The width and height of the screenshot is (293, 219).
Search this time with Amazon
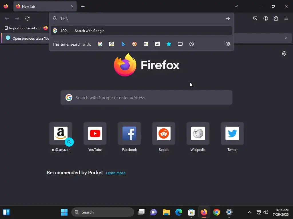[x=112, y=44]
